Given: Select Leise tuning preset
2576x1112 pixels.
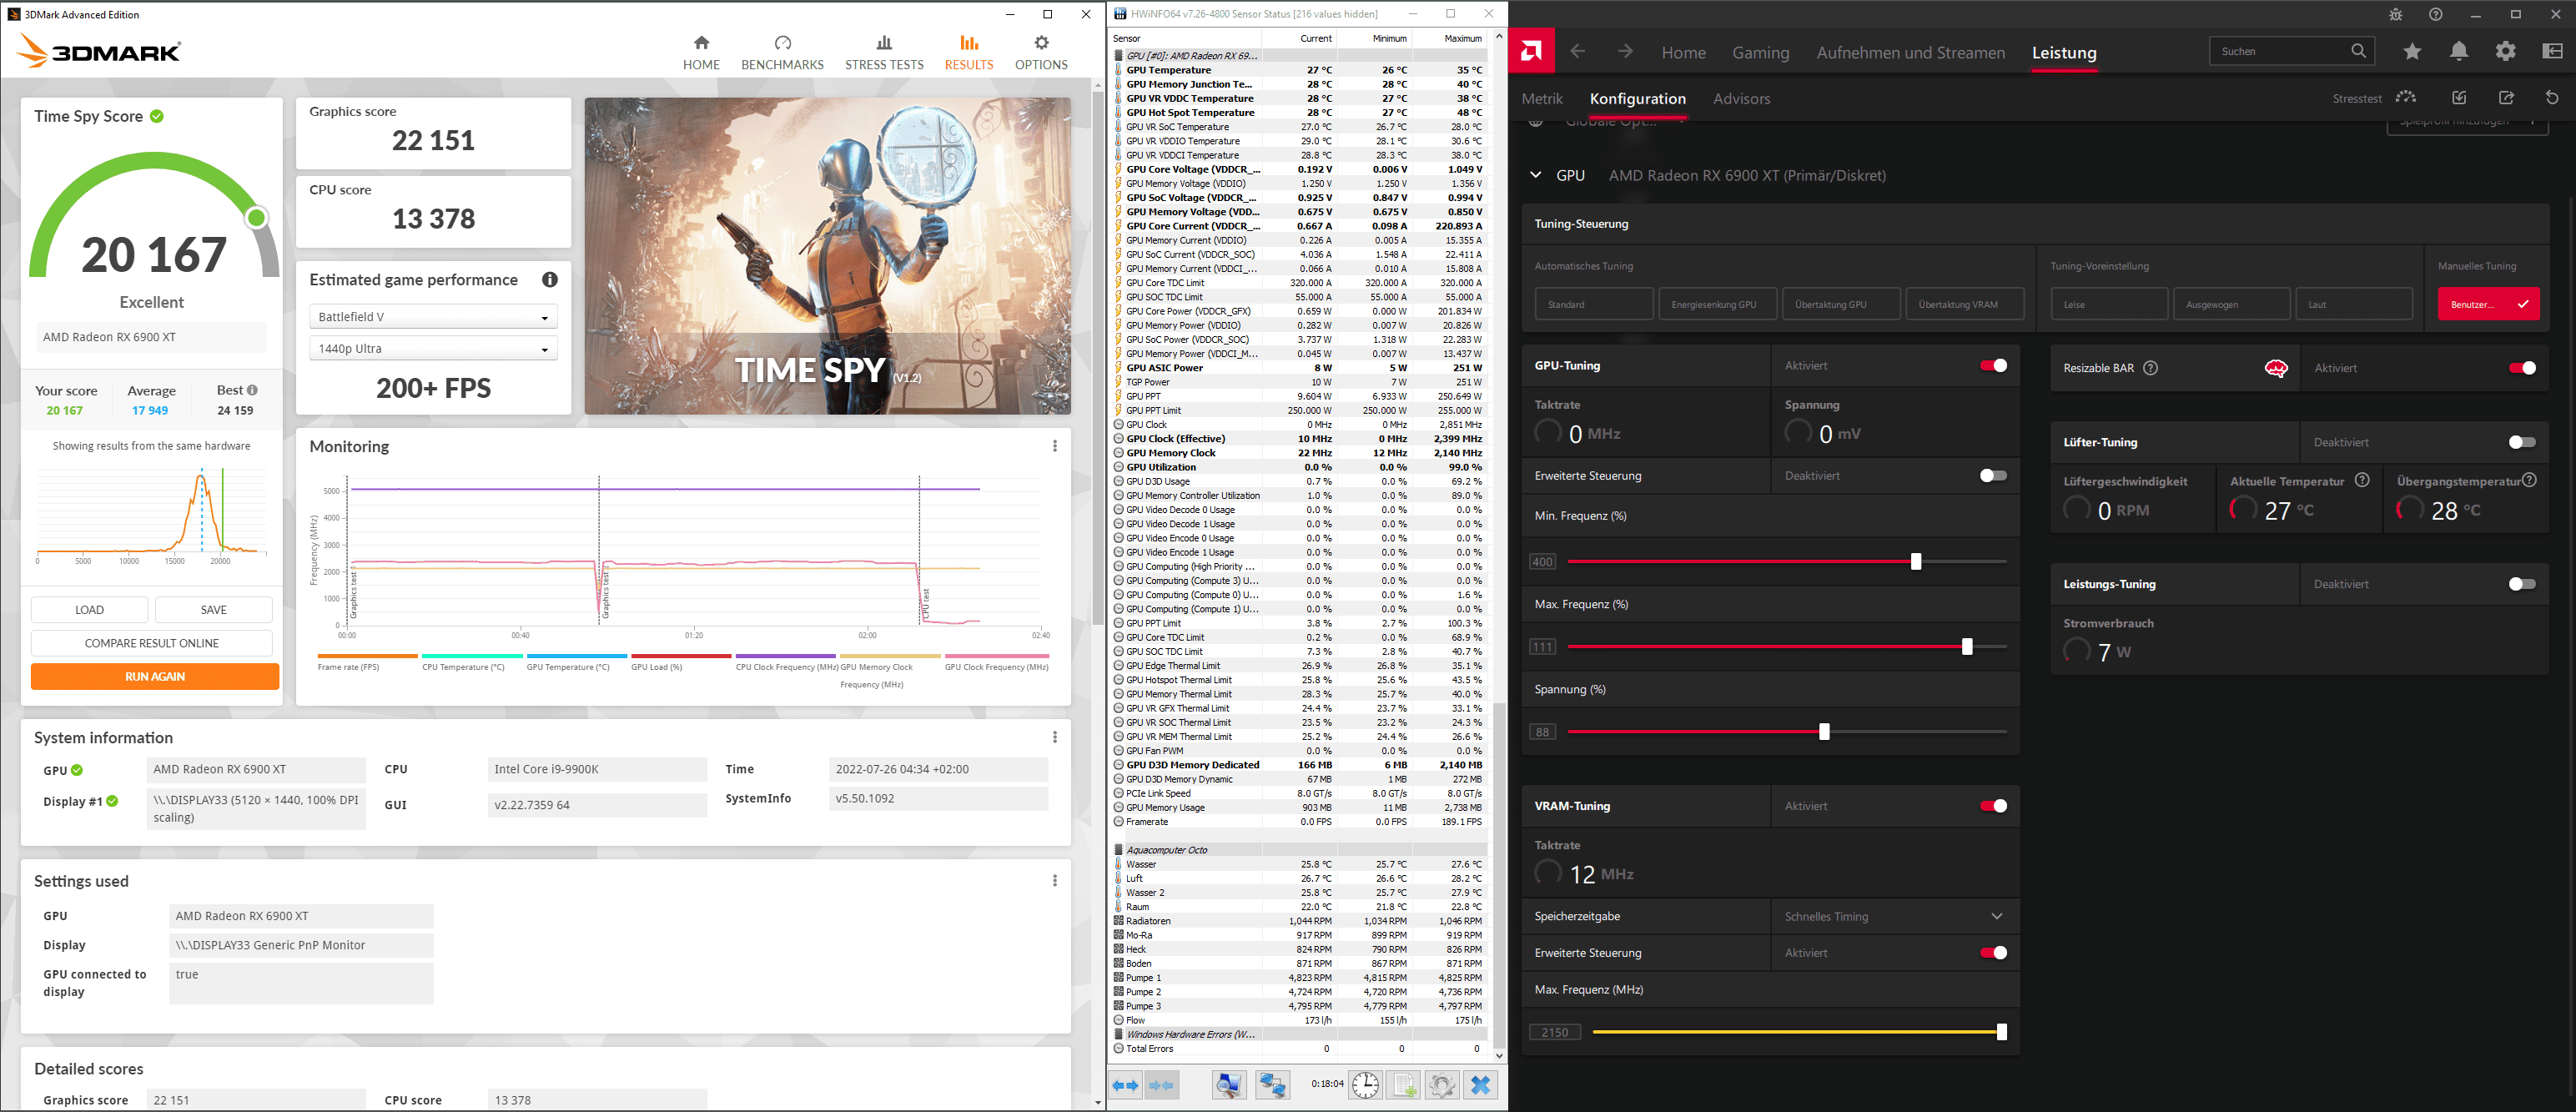Looking at the screenshot, I should (2109, 304).
